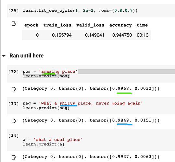Click the train_loss column header
This screenshot has width=175, height=162.
[57, 25]
